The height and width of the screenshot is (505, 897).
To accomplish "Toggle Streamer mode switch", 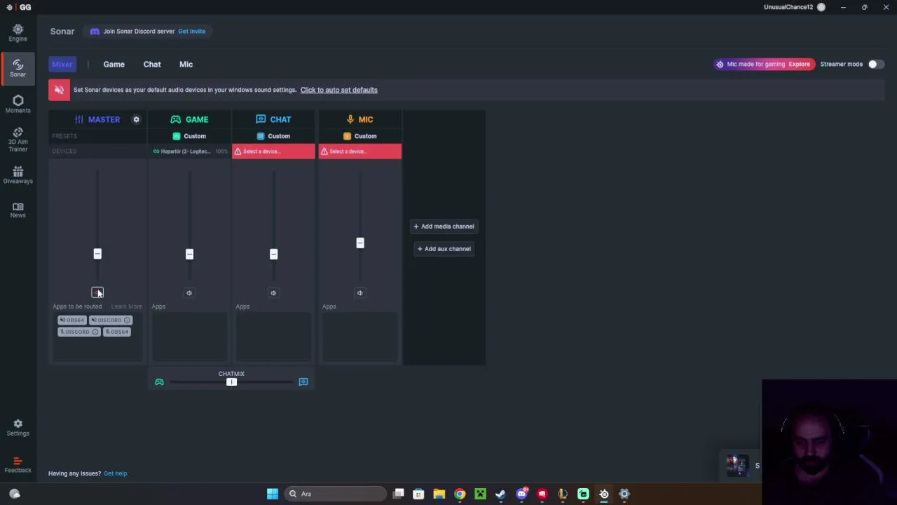I will point(875,64).
